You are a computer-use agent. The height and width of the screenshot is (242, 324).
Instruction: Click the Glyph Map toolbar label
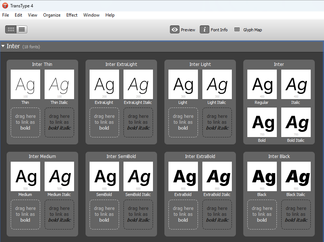point(252,30)
